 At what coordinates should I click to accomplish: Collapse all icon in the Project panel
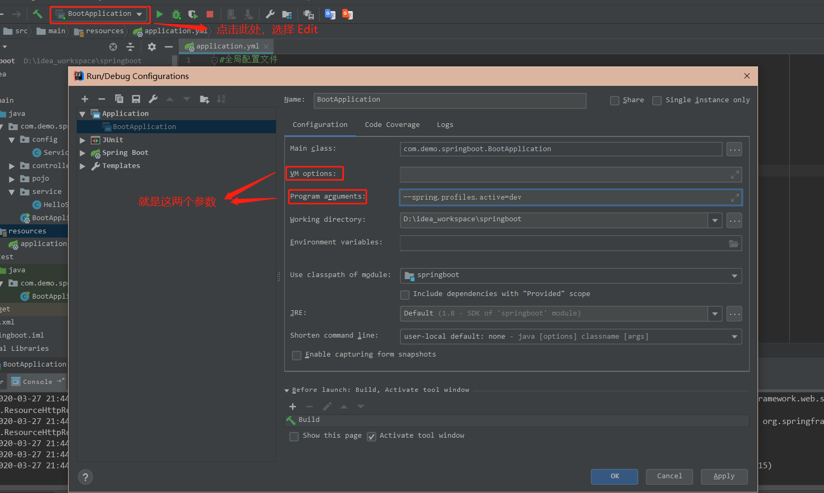[x=130, y=47]
